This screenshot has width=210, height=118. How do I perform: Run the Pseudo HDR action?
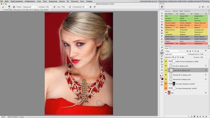pos(186,16)
